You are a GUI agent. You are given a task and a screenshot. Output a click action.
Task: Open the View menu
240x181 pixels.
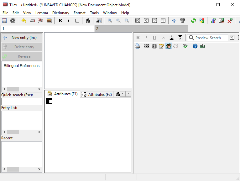[27, 13]
